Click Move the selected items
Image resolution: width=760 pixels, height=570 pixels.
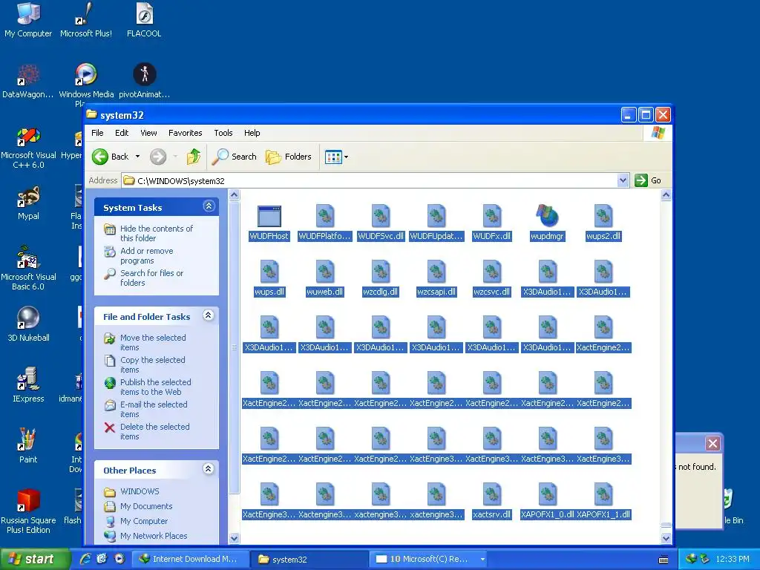153,342
